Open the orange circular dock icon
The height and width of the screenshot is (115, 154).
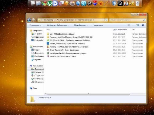click(x=101, y=3)
